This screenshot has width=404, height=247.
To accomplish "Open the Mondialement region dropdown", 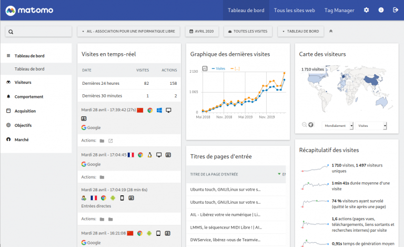I will pyautogui.click(x=336, y=126).
